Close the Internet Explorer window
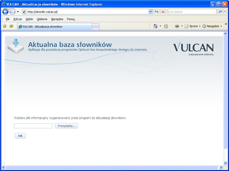Screen dimensions: 229x171 [225, 4]
